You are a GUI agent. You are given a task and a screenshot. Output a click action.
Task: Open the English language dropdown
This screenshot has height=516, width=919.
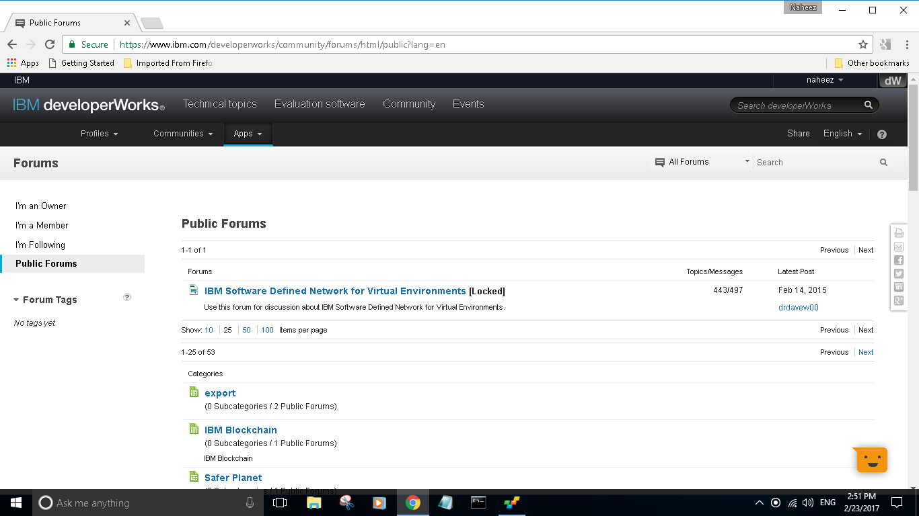842,134
